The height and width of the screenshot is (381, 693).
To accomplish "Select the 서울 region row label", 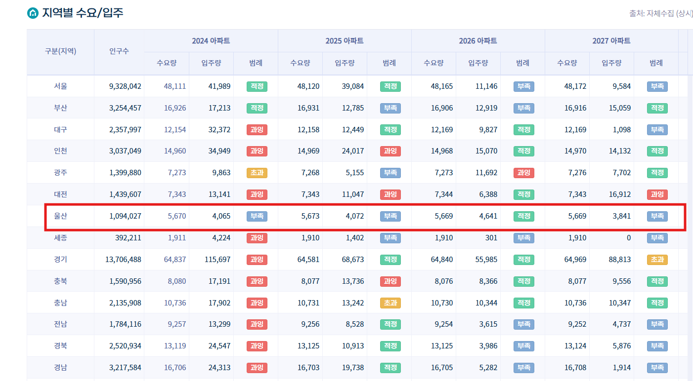I will click(60, 86).
